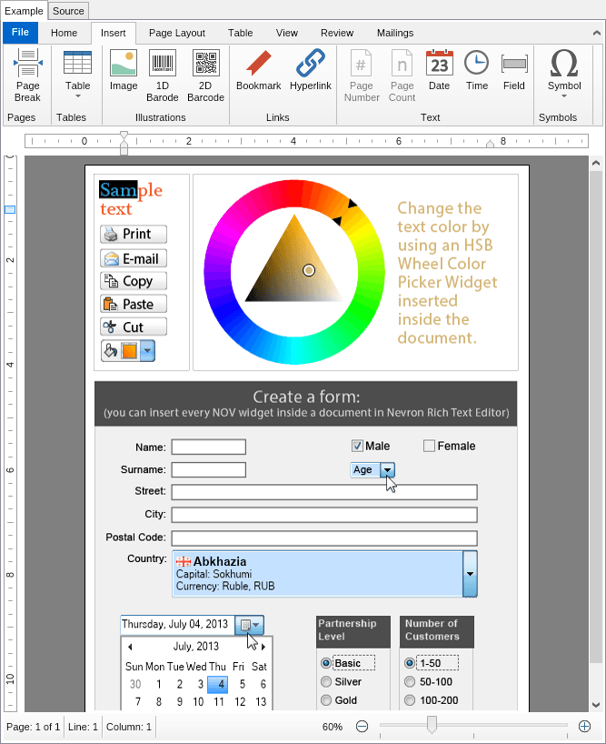
Task: Click the E-mail button
Action: [x=133, y=258]
